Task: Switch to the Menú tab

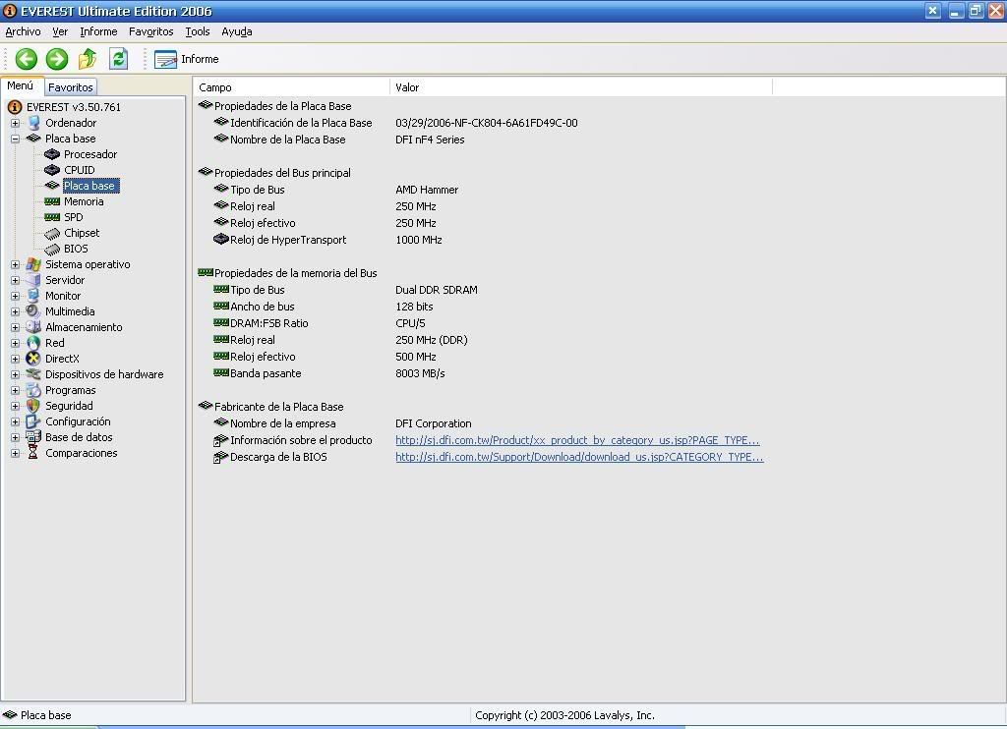Action: point(21,86)
